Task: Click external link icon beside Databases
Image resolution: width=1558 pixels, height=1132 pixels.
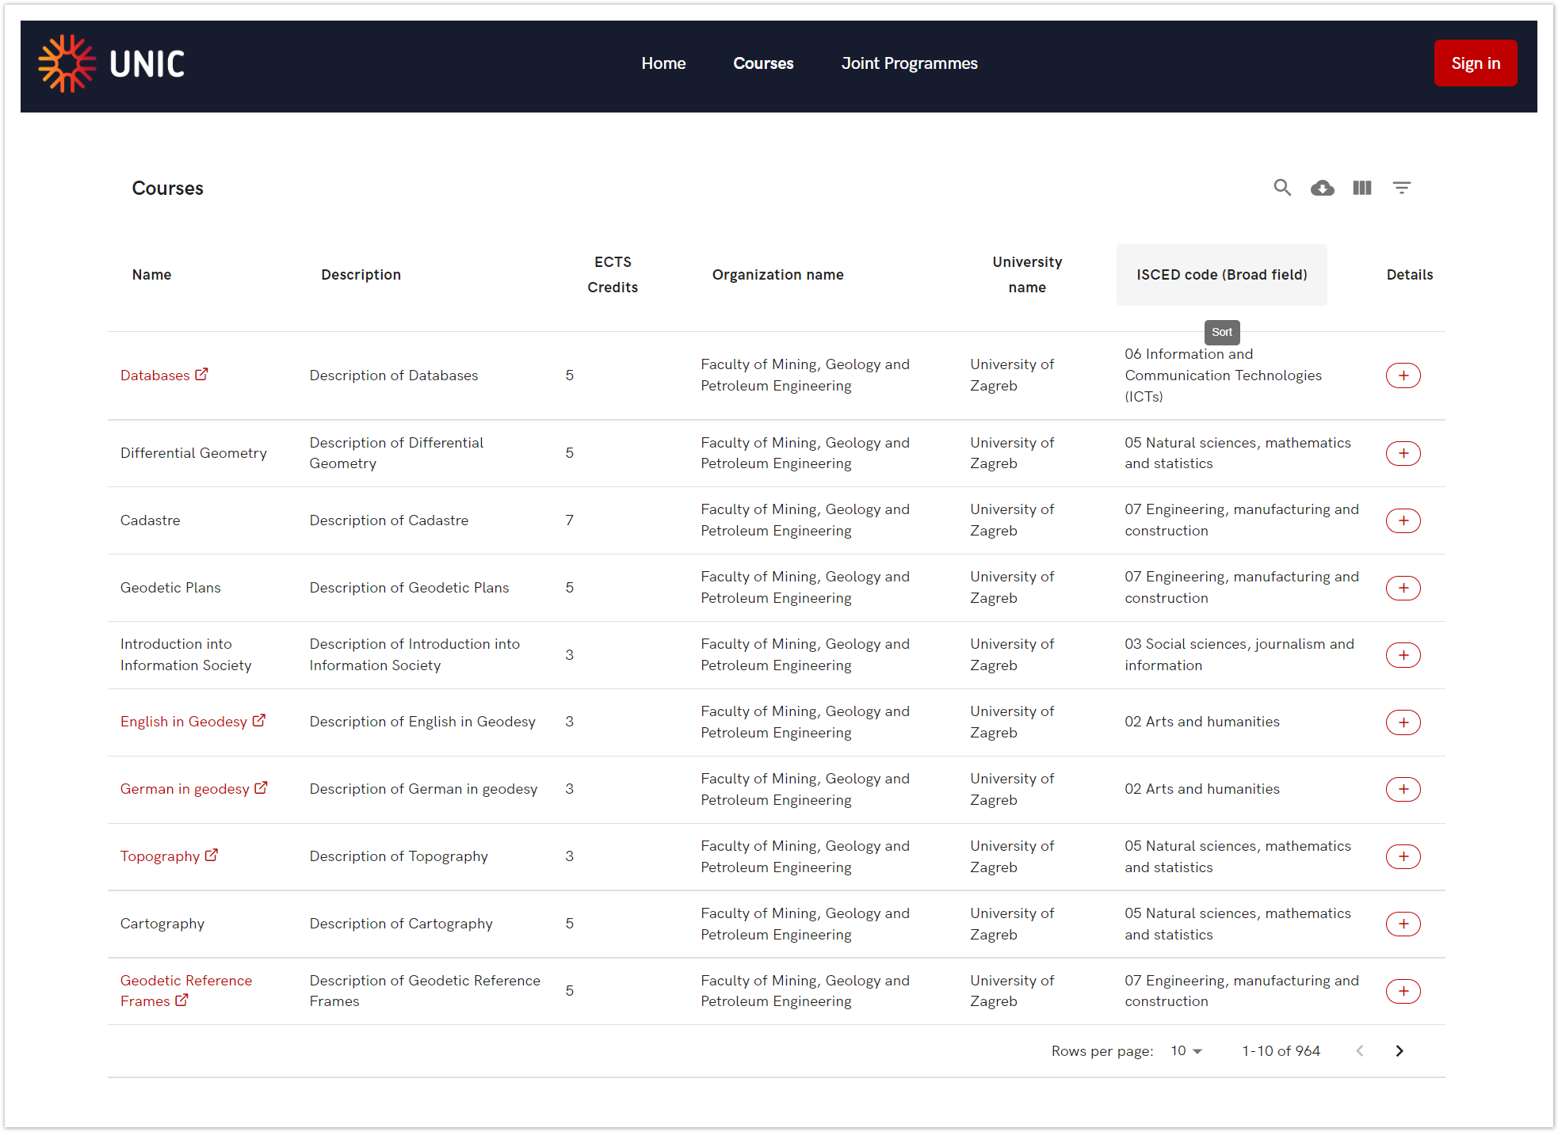Action: tap(202, 374)
